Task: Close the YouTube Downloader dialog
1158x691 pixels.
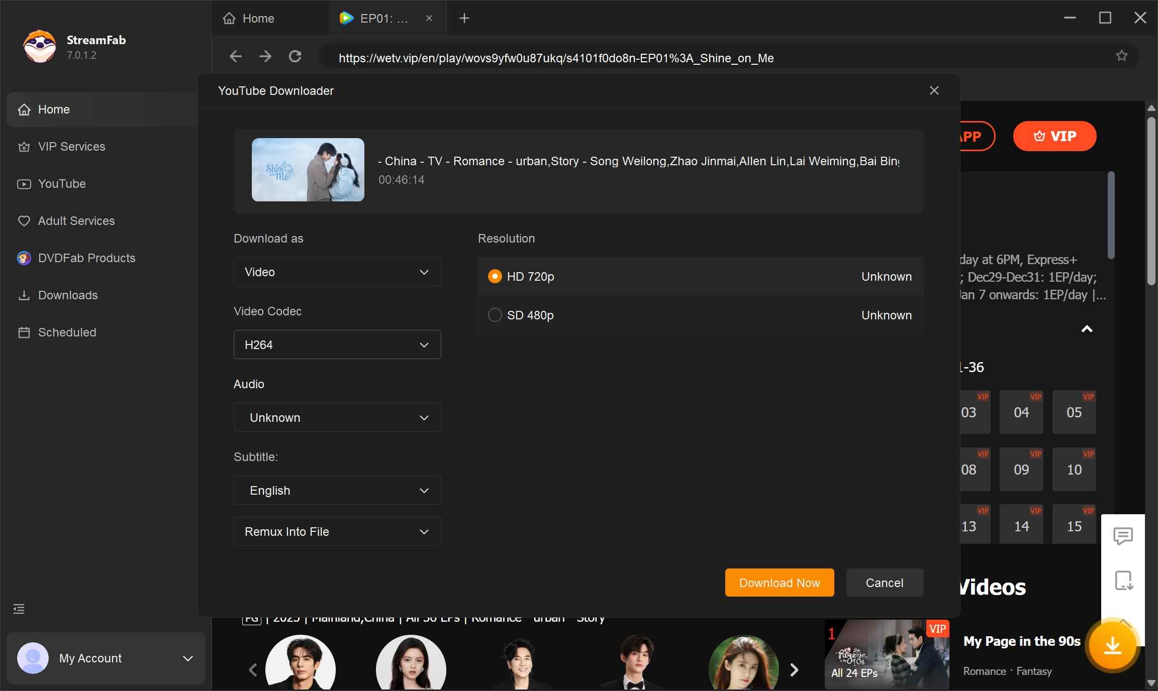Action: 934,90
